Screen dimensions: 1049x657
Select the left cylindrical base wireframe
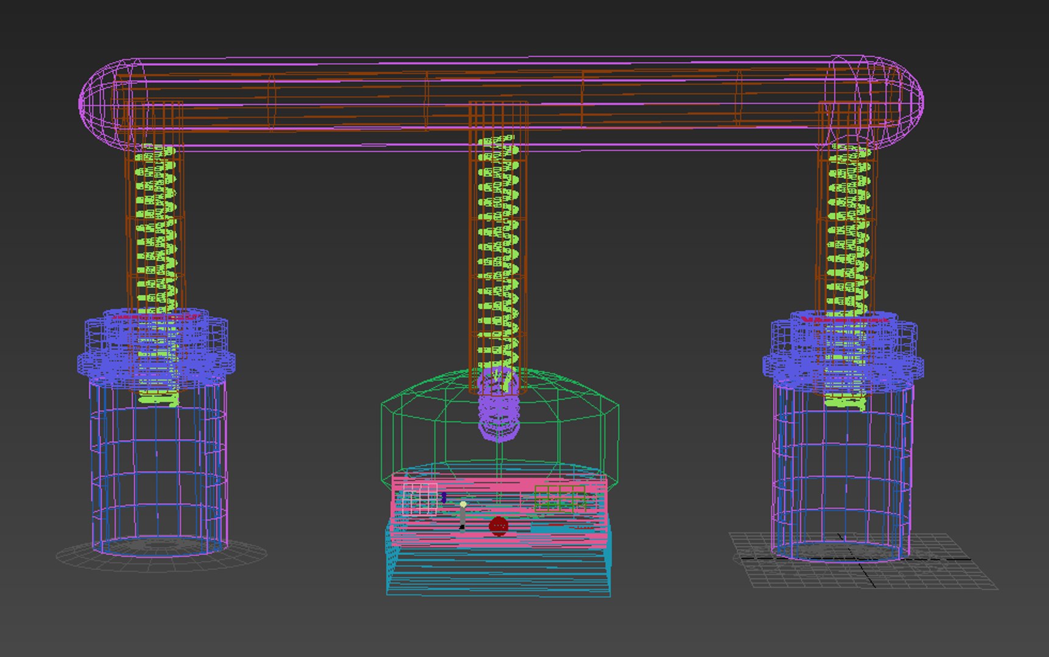pyautogui.click(x=158, y=468)
